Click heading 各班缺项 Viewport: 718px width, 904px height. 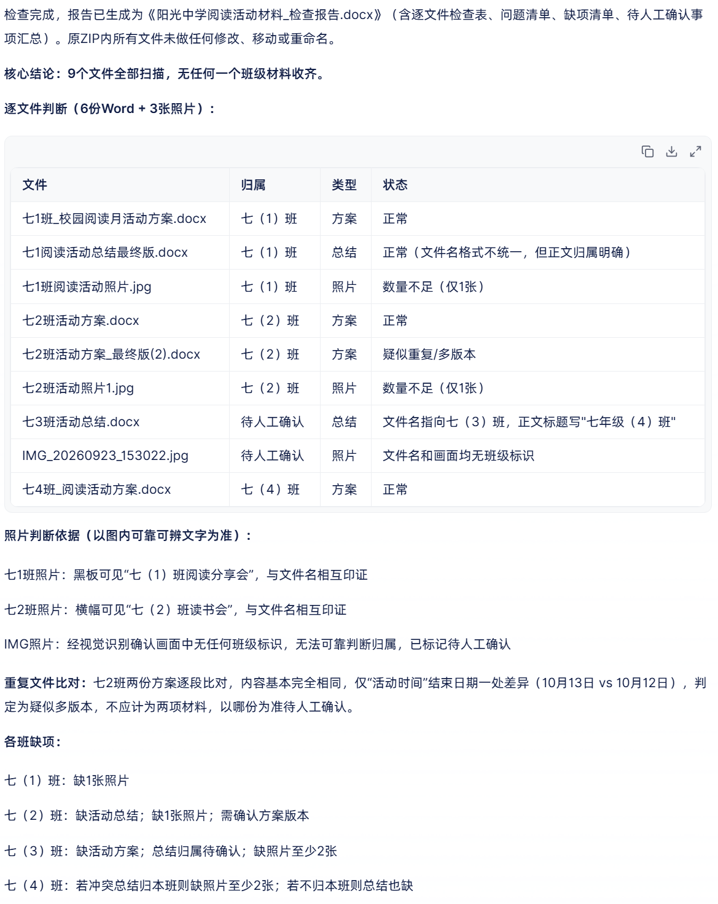[33, 742]
